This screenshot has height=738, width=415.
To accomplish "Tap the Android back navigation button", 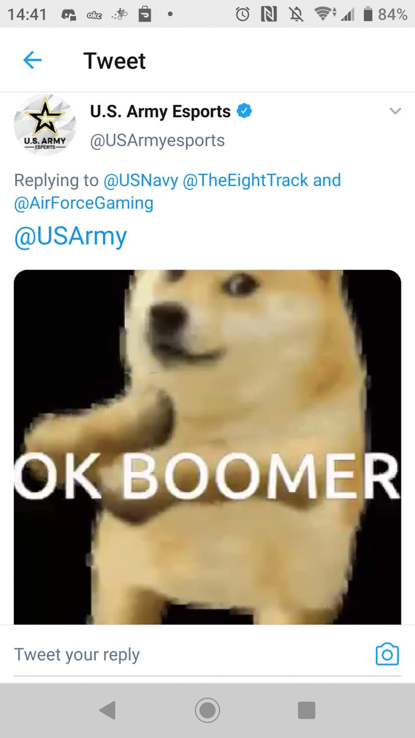I will (107, 710).
